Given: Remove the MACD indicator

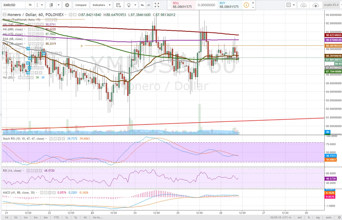Looking at the screenshot, I should pyautogui.click(x=54, y=193).
